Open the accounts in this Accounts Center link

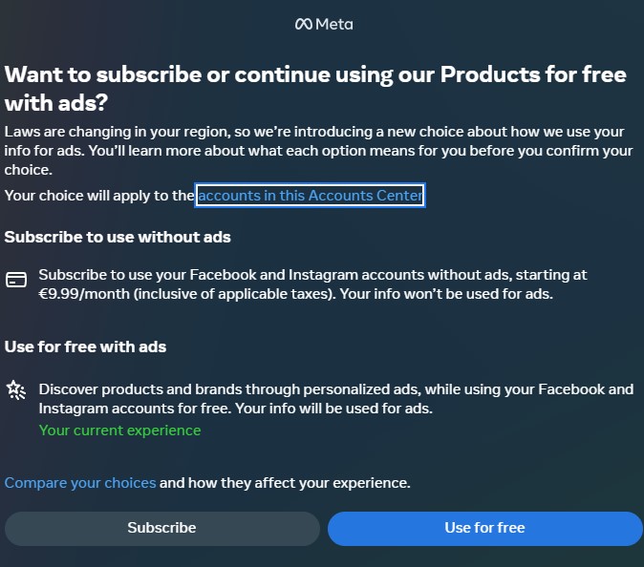[x=310, y=196]
